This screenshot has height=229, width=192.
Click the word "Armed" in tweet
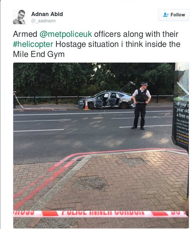pos(25,34)
